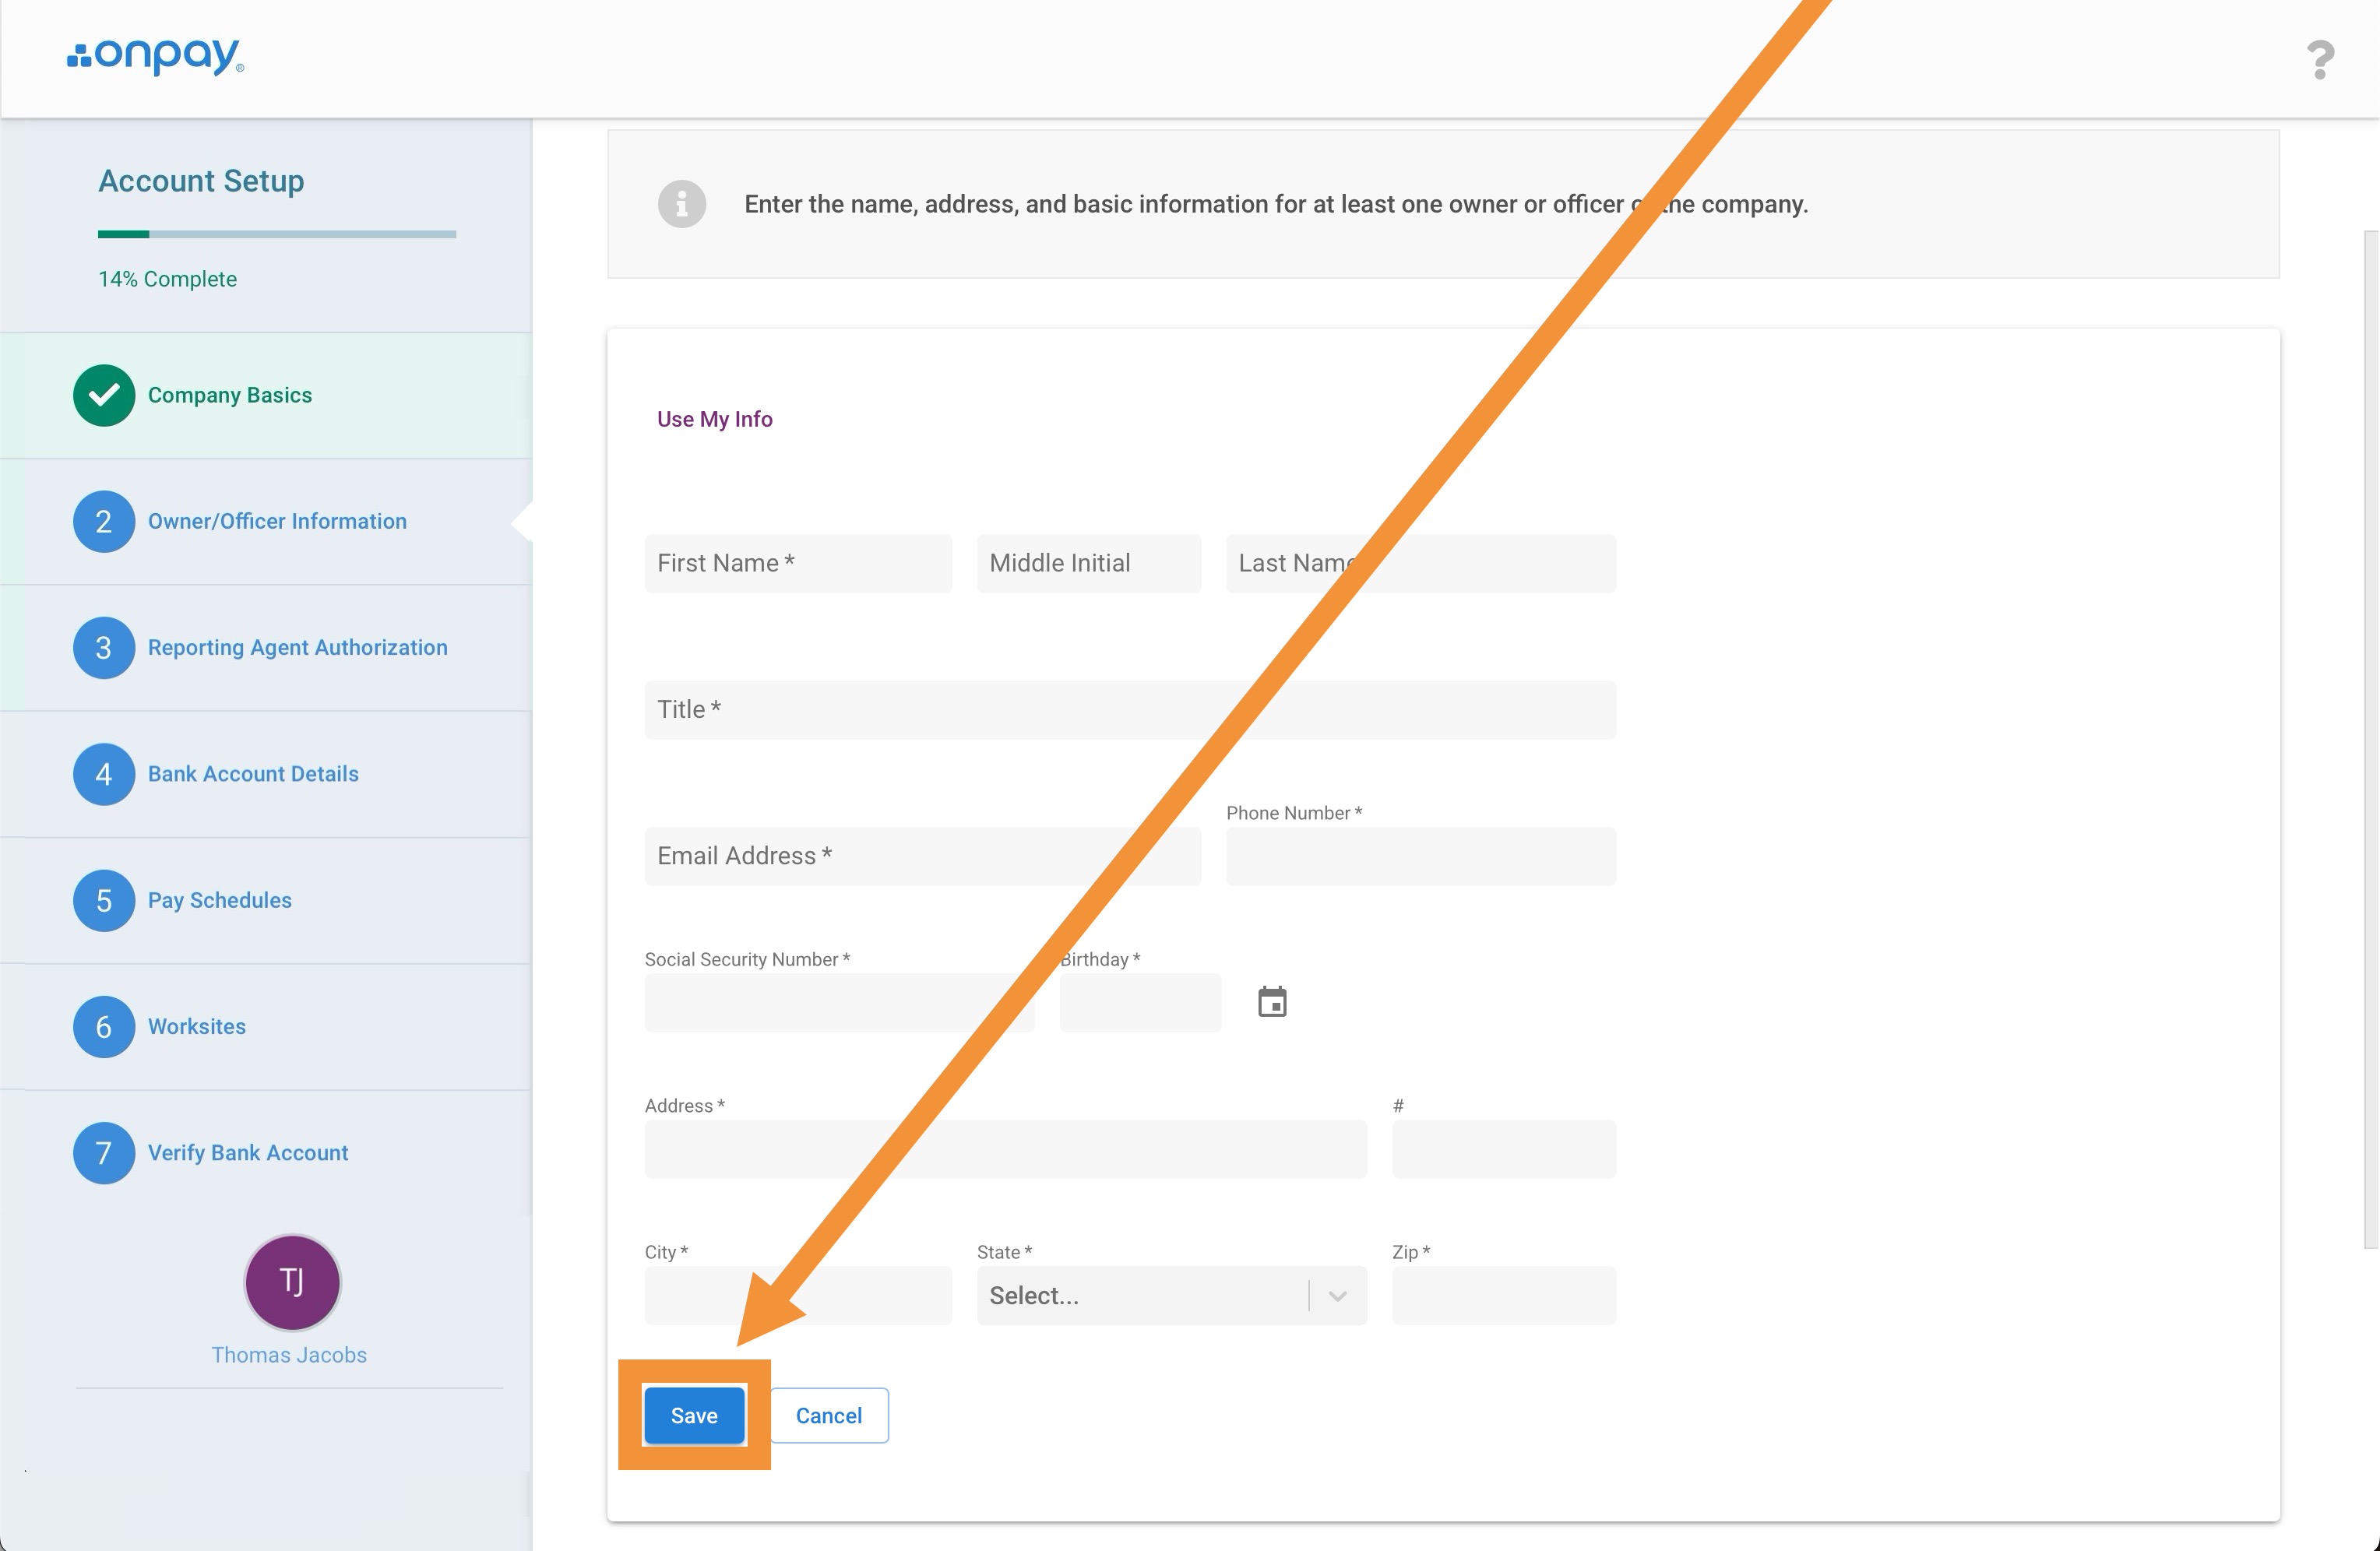Open the help question mark icon
The image size is (2380, 1551).
tap(2320, 60)
